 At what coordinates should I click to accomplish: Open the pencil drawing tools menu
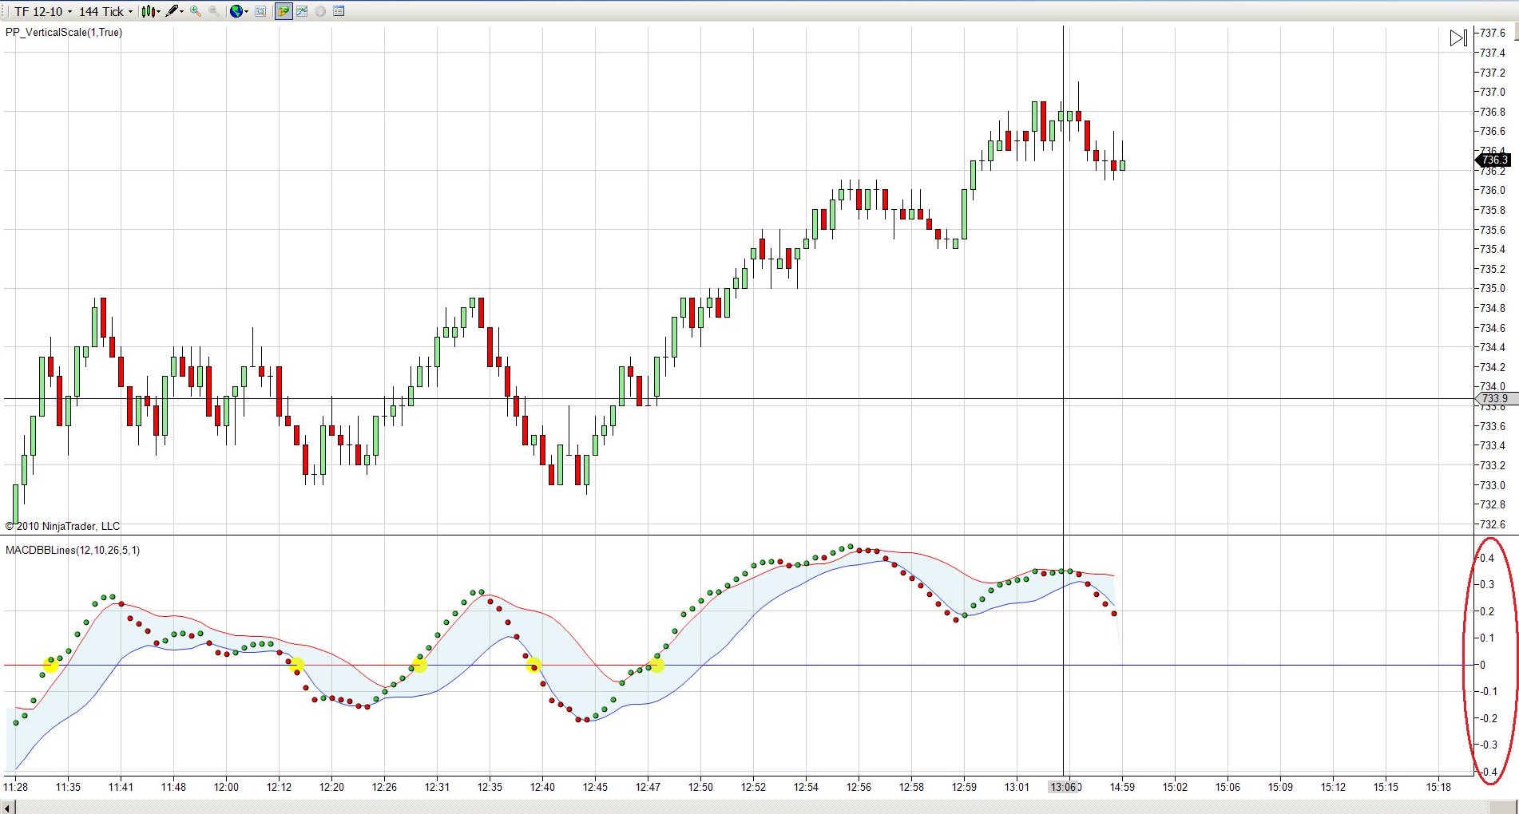click(x=175, y=11)
